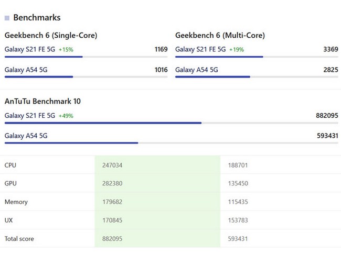Screen dimensions: 341x255
Task: Click the multi-core score 2825
Action: point(331,70)
